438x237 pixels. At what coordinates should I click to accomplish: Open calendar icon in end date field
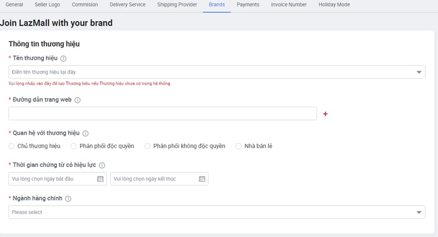[x=202, y=179]
